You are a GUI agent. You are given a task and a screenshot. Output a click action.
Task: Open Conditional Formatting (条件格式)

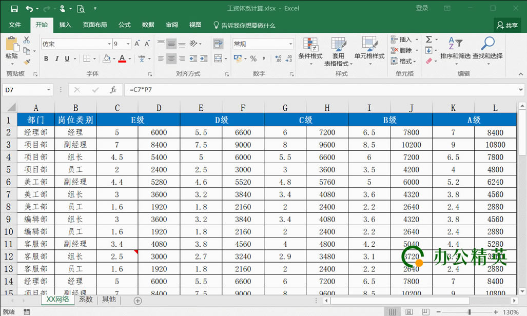pyautogui.click(x=310, y=50)
